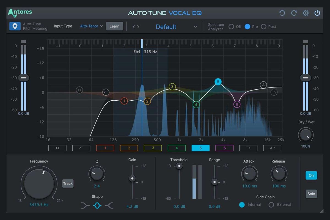This screenshot has height=220, width=330.
Task: Click the redo arrow icon
Action: 294,13
